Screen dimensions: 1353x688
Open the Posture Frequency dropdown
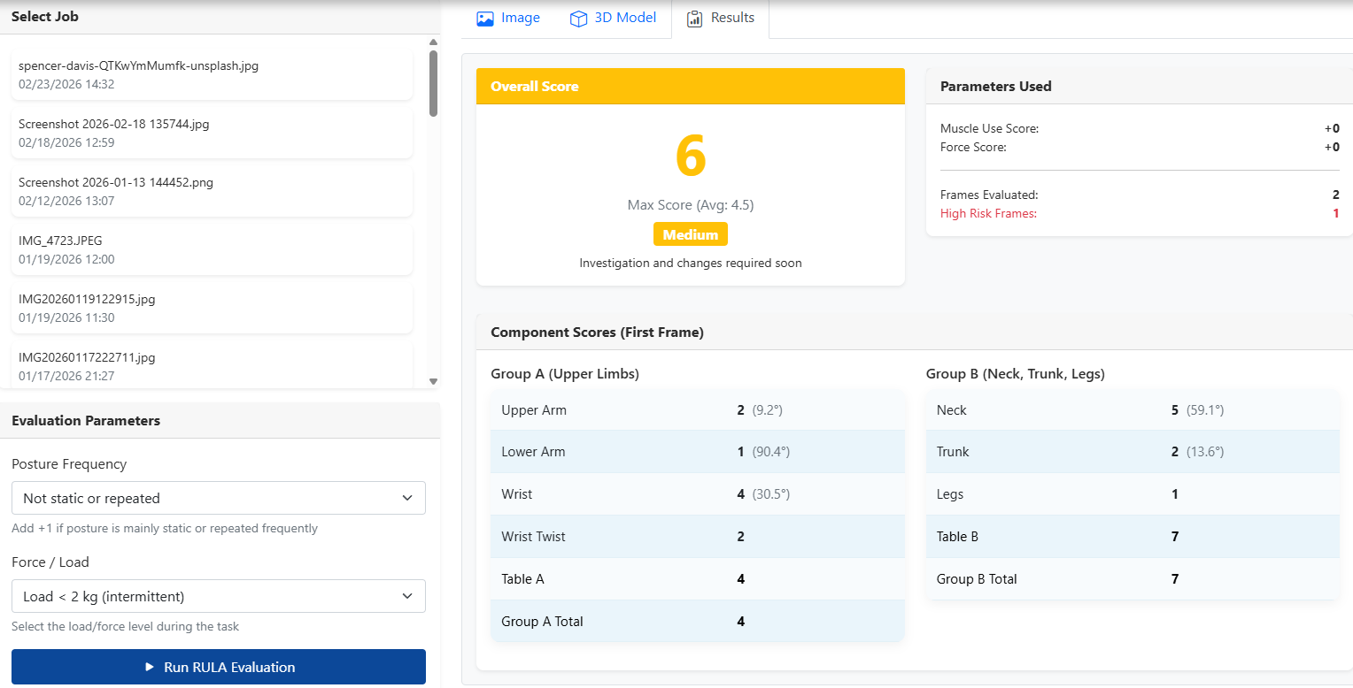click(x=218, y=498)
